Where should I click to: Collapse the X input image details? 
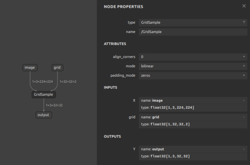tap(244, 100)
